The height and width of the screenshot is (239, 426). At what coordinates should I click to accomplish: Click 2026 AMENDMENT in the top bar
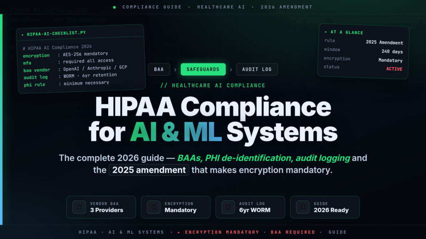(287, 7)
